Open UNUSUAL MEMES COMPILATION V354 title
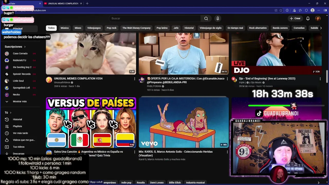 (x=78, y=79)
